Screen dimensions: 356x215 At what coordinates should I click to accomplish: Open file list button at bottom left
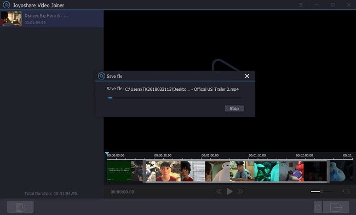[x=20, y=207]
